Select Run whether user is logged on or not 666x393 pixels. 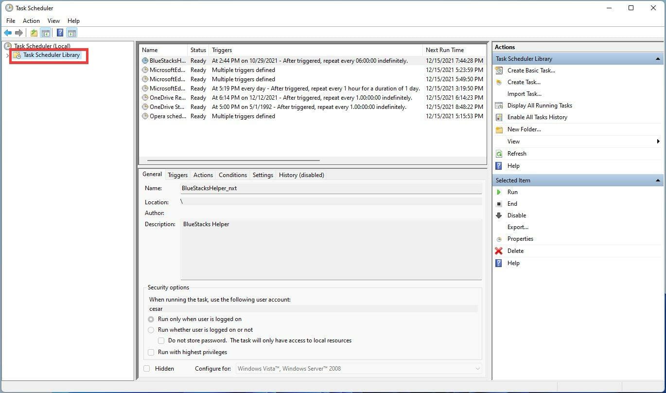click(x=151, y=330)
